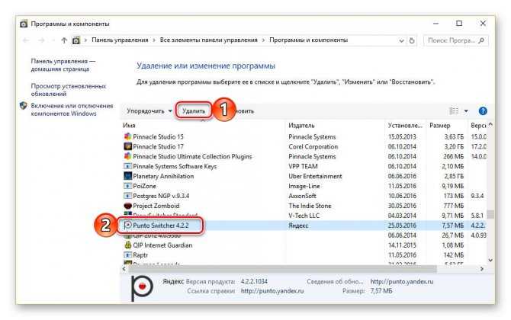Select the PoiZone entry

pyautogui.click(x=144, y=186)
